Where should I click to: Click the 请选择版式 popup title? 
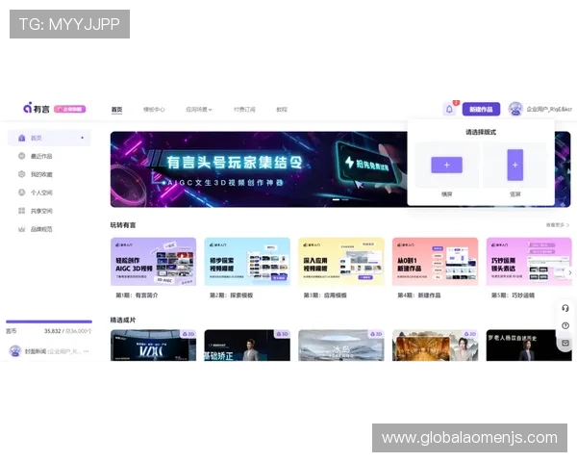pos(481,132)
